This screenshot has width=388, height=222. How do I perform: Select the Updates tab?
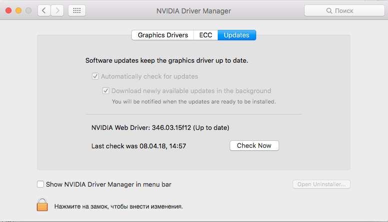[x=237, y=35]
